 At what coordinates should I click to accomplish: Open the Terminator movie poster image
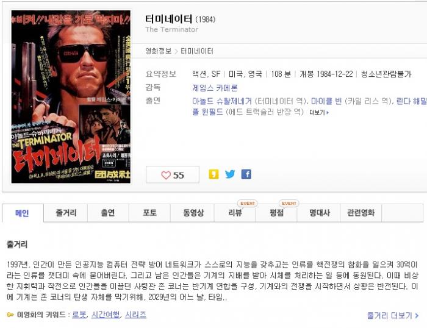click(x=71, y=96)
